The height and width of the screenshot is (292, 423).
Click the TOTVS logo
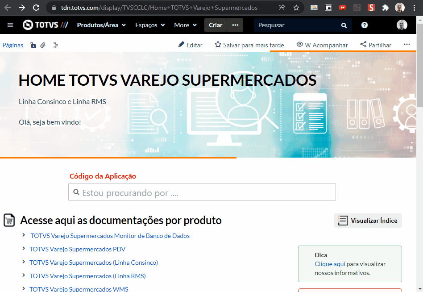(x=46, y=25)
